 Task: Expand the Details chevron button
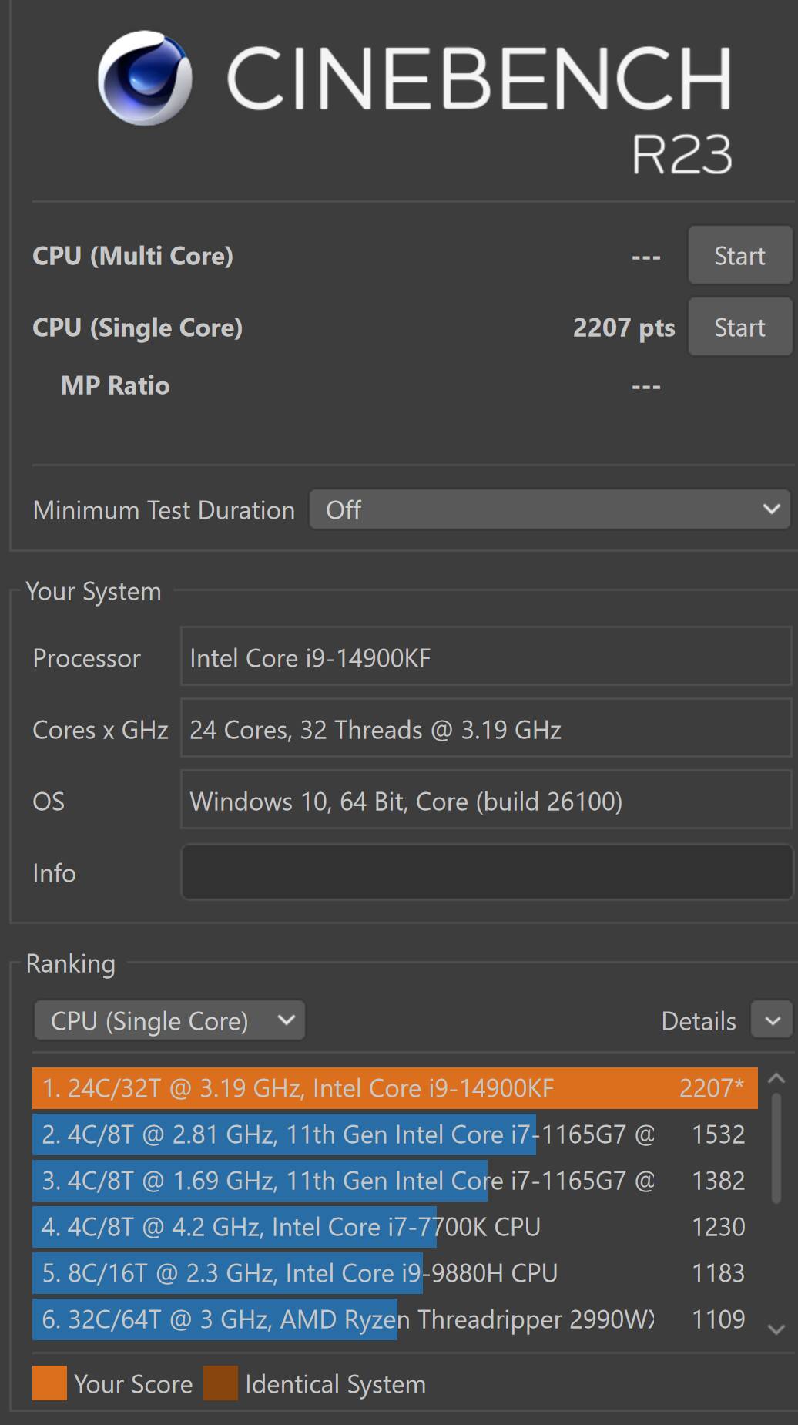pos(772,1021)
